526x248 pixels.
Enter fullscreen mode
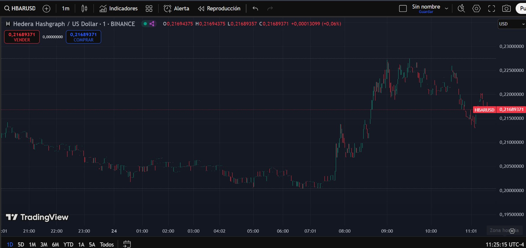(x=492, y=9)
